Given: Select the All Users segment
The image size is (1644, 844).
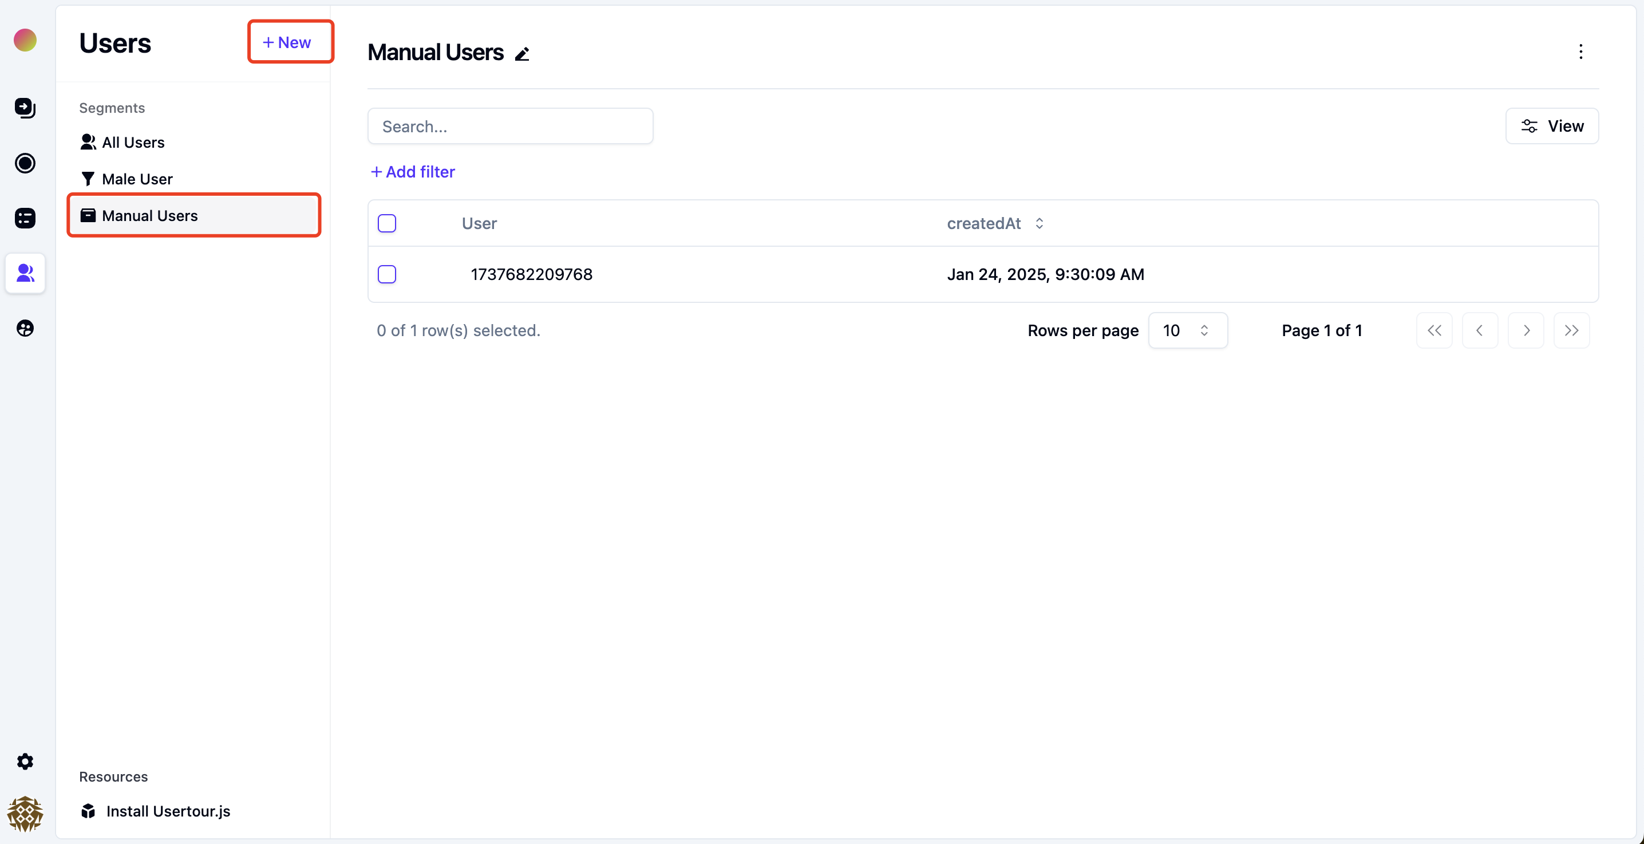Looking at the screenshot, I should click(133, 143).
